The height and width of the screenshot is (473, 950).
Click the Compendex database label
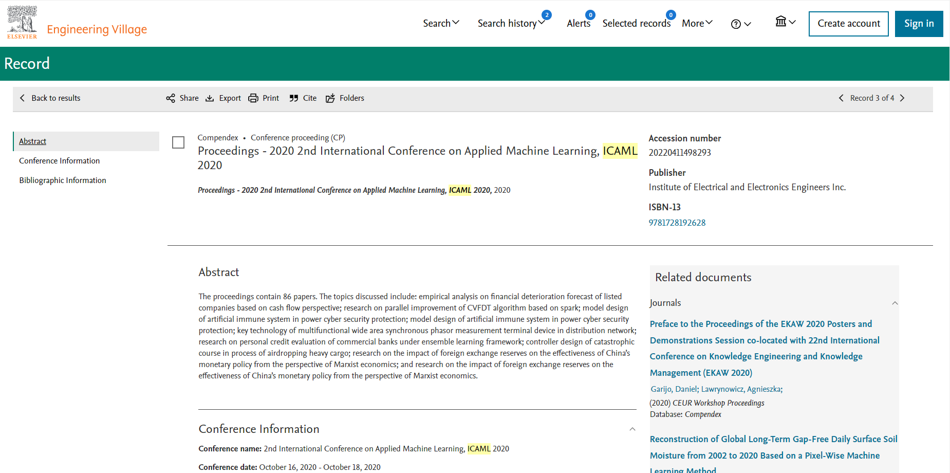click(x=218, y=138)
